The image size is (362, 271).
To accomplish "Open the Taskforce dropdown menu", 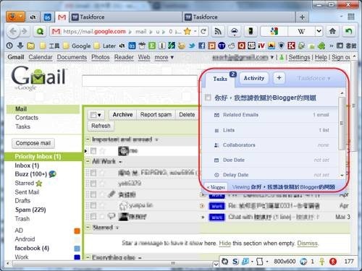I will (x=313, y=78).
